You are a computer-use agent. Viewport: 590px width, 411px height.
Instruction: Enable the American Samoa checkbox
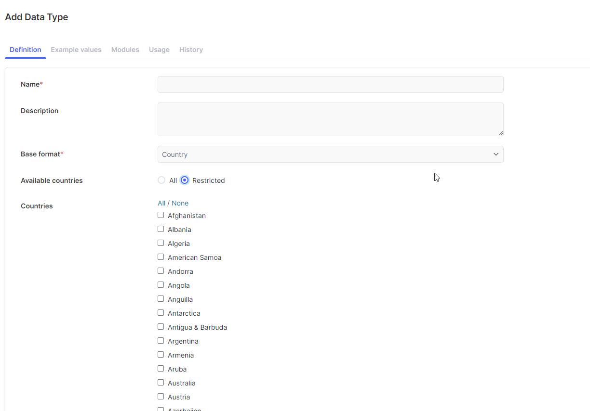click(161, 257)
